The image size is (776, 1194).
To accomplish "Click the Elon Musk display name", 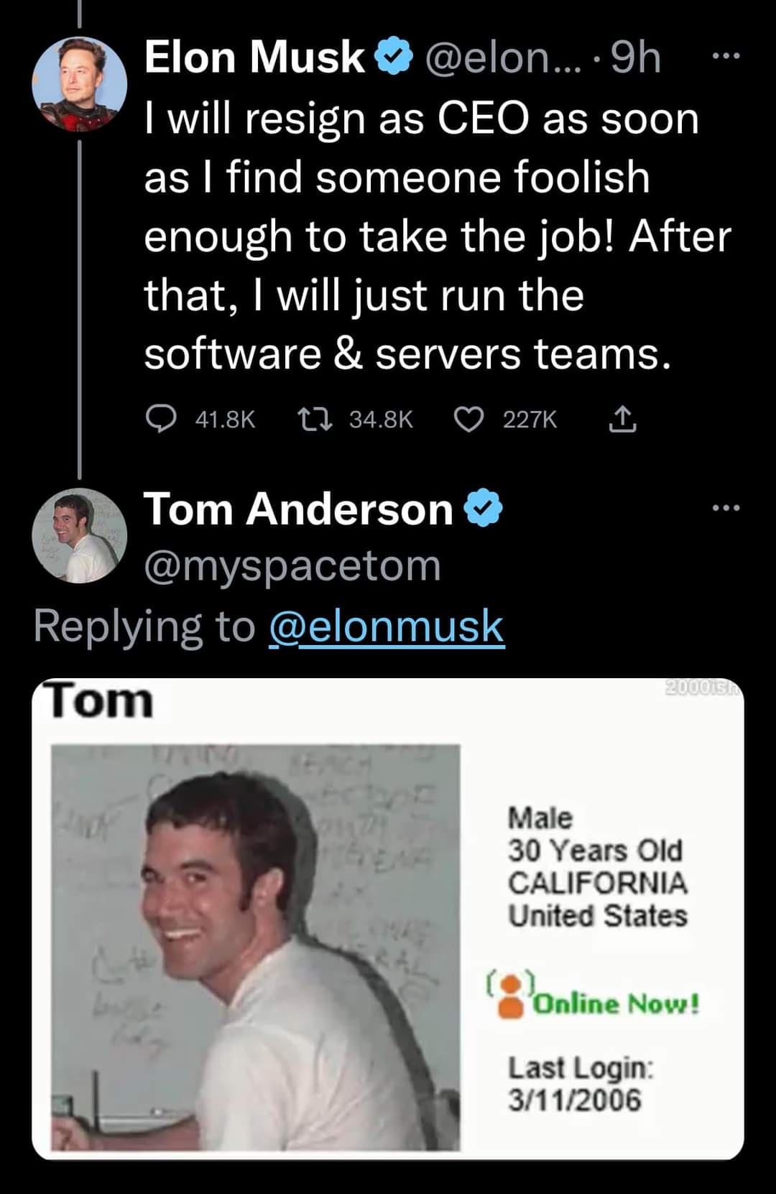I will (255, 57).
